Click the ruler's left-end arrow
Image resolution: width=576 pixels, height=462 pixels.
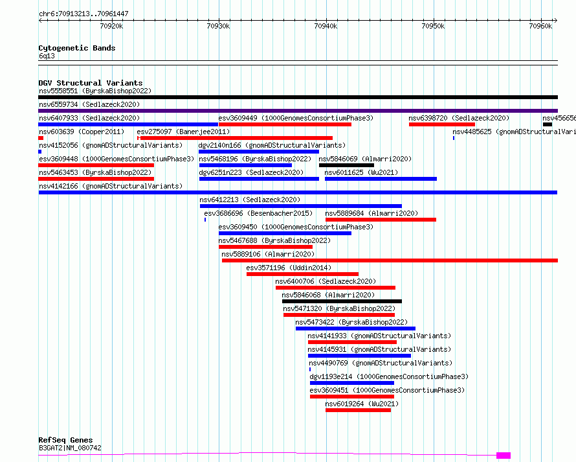coord(40,21)
